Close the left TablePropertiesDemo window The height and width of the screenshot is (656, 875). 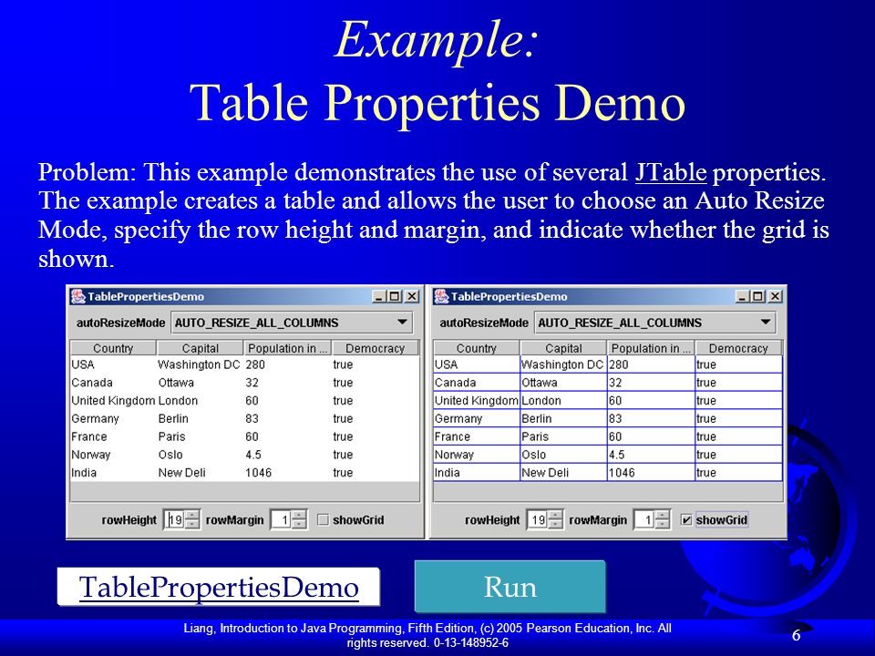click(412, 297)
